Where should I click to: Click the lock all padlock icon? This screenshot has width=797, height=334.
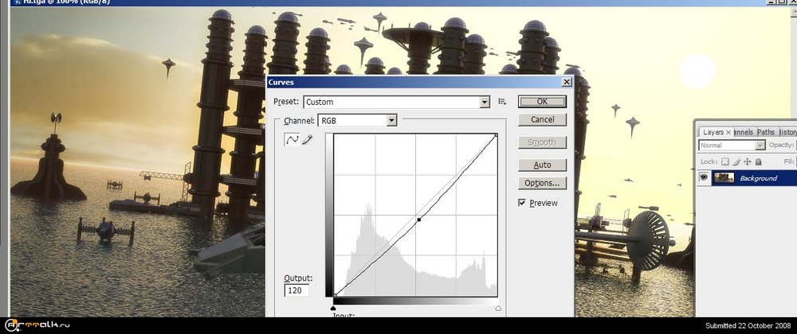(x=758, y=161)
